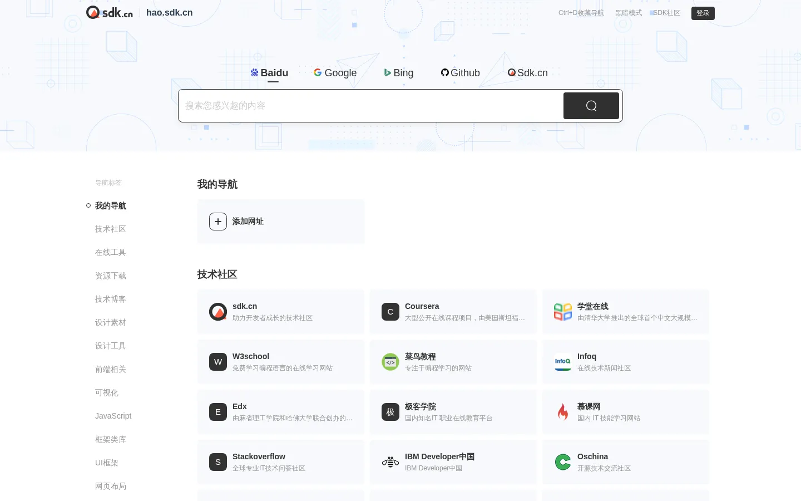Go to UI框架 sidebar item
The image size is (801, 501).
(107, 463)
